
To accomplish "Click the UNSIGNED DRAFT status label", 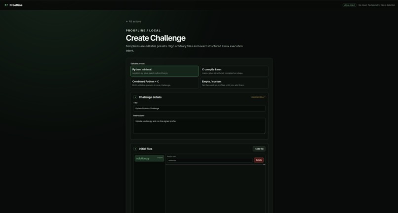I will [x=258, y=97].
